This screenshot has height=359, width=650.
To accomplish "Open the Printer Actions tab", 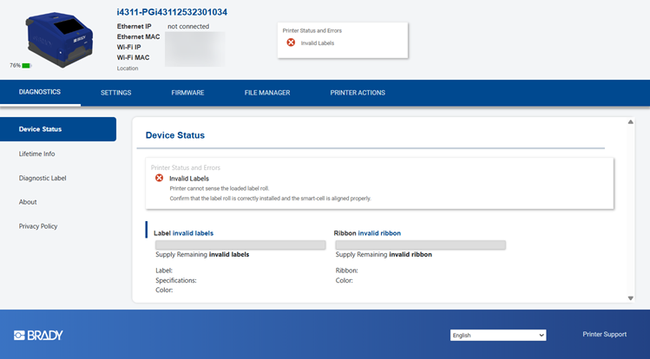I will 358,93.
